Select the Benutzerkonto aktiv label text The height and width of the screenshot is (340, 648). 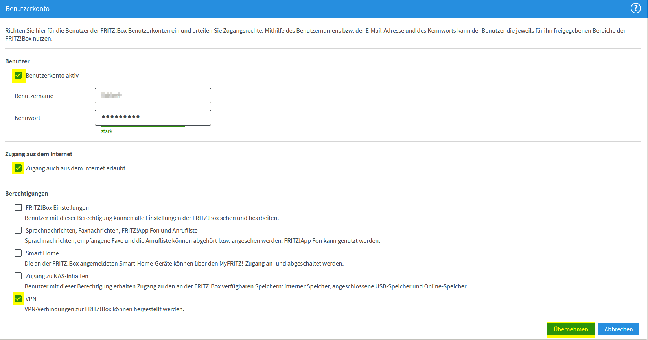52,76
